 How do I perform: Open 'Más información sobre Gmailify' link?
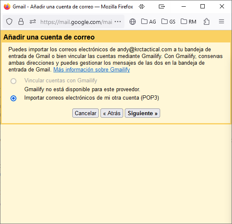tap(92, 69)
